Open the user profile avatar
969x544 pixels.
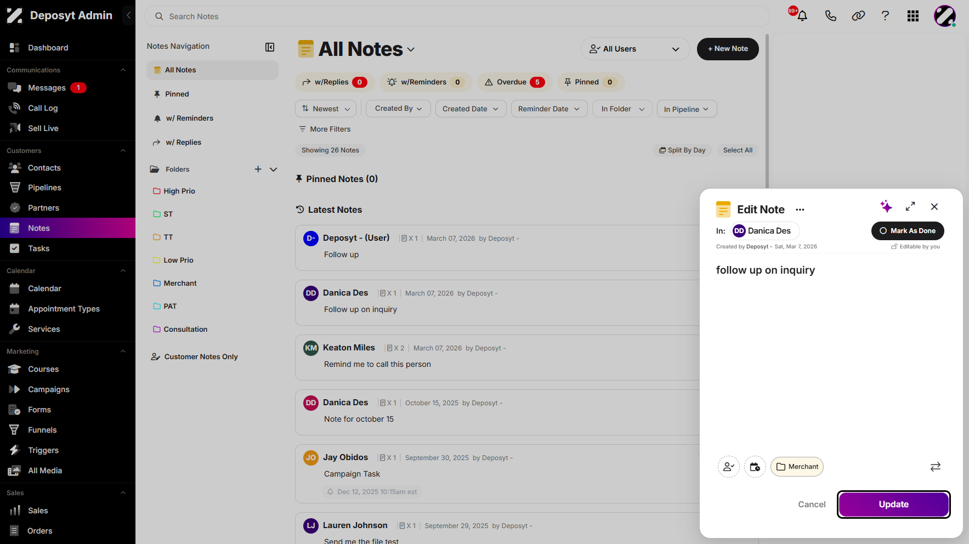coord(945,16)
